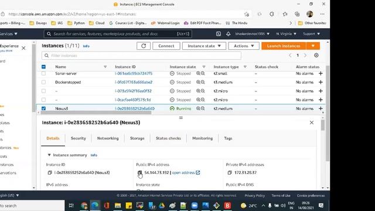Sort by Instance type column arrow
The width and height of the screenshot is (375, 211).
(x=245, y=67)
